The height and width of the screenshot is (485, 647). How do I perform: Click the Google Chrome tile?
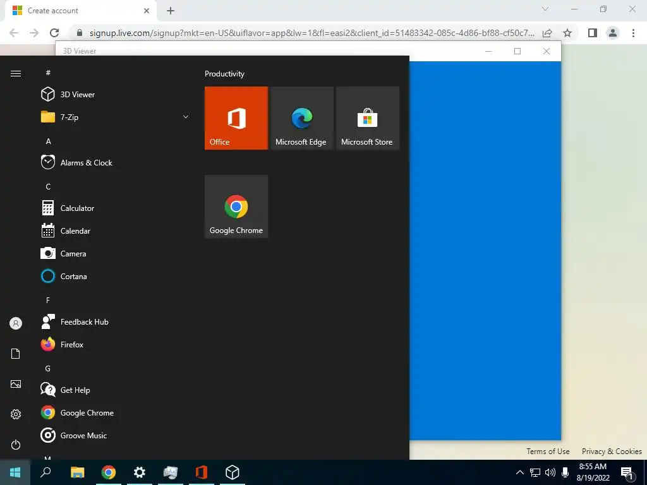pyautogui.click(x=236, y=207)
